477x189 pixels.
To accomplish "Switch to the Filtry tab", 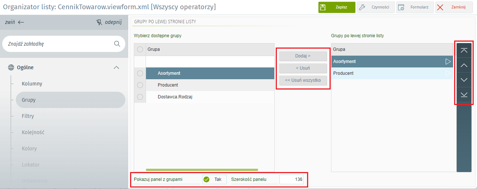I will (28, 116).
